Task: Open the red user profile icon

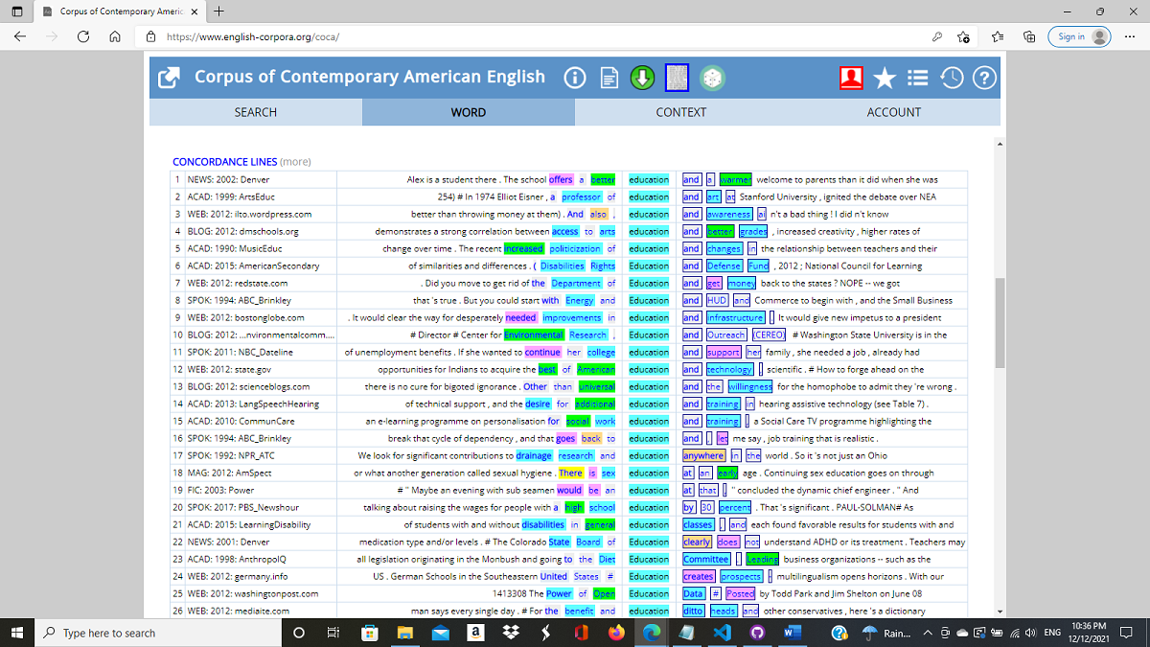Action: [x=851, y=78]
